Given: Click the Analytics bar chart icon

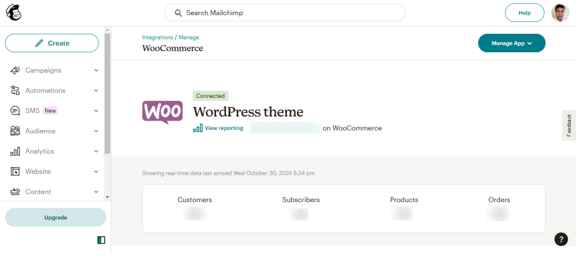Looking at the screenshot, I should tap(15, 151).
